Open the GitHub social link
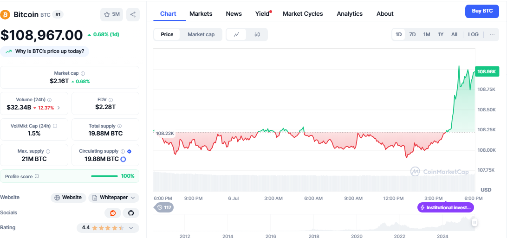 pyautogui.click(x=131, y=213)
